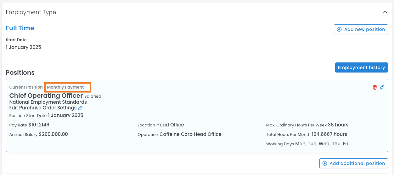394x175 pixels.
Task: Click the plus icon in Add additional position
Action: click(x=325, y=163)
